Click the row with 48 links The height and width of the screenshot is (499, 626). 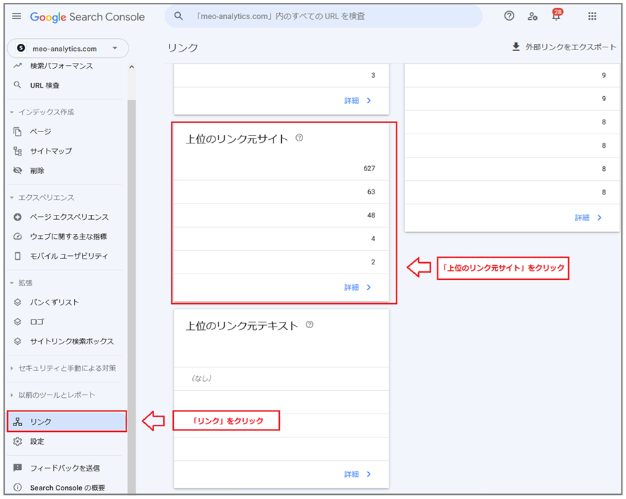281,216
